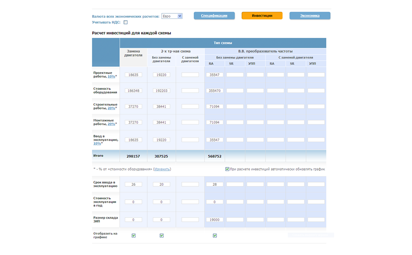The height and width of the screenshot is (255, 412).
Task: Click the Итого row label
Action: (x=98, y=156)
